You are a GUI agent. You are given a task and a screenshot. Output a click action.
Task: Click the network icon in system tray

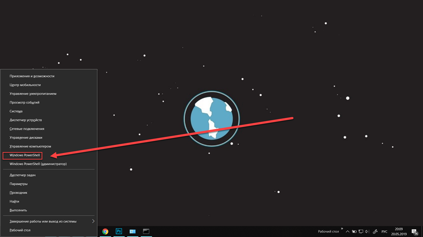(361, 232)
